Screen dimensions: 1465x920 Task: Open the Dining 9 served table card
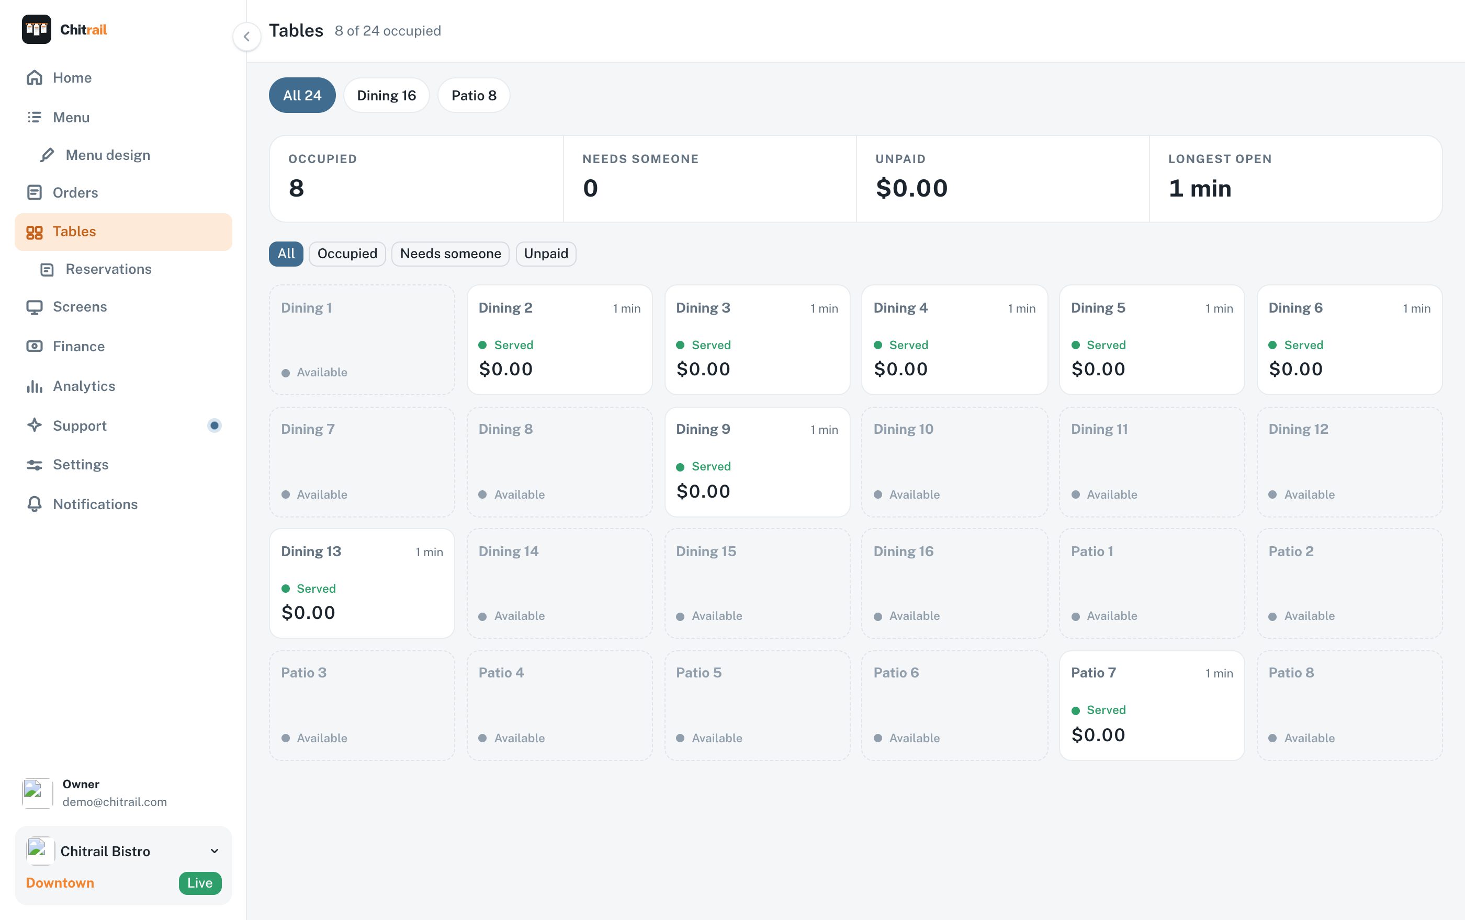pos(758,462)
